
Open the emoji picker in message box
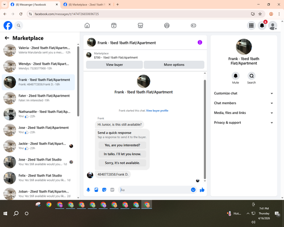point(193,190)
